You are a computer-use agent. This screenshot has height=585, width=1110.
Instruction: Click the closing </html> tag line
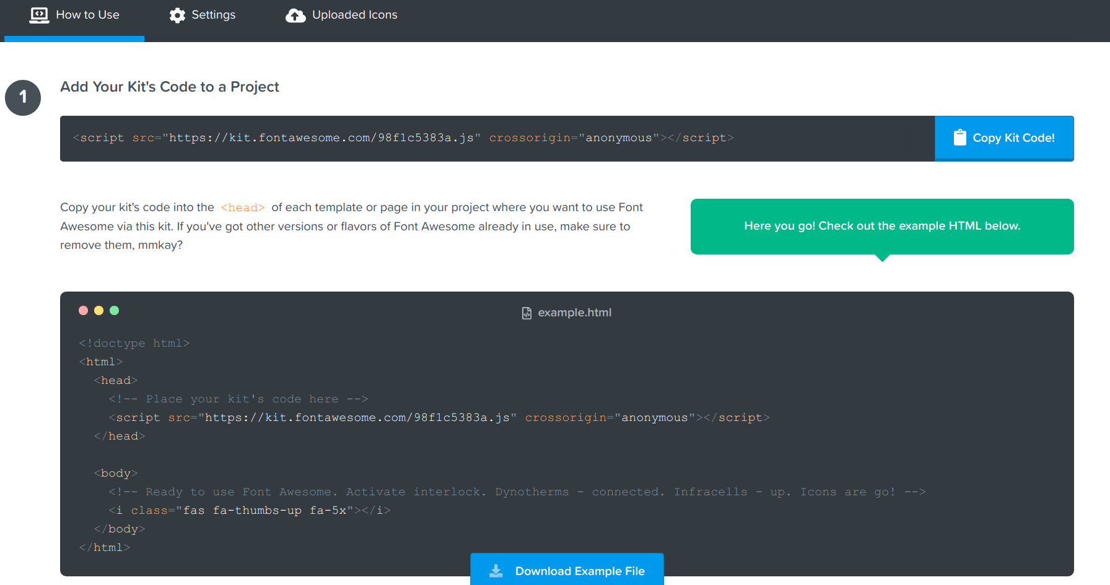click(105, 547)
